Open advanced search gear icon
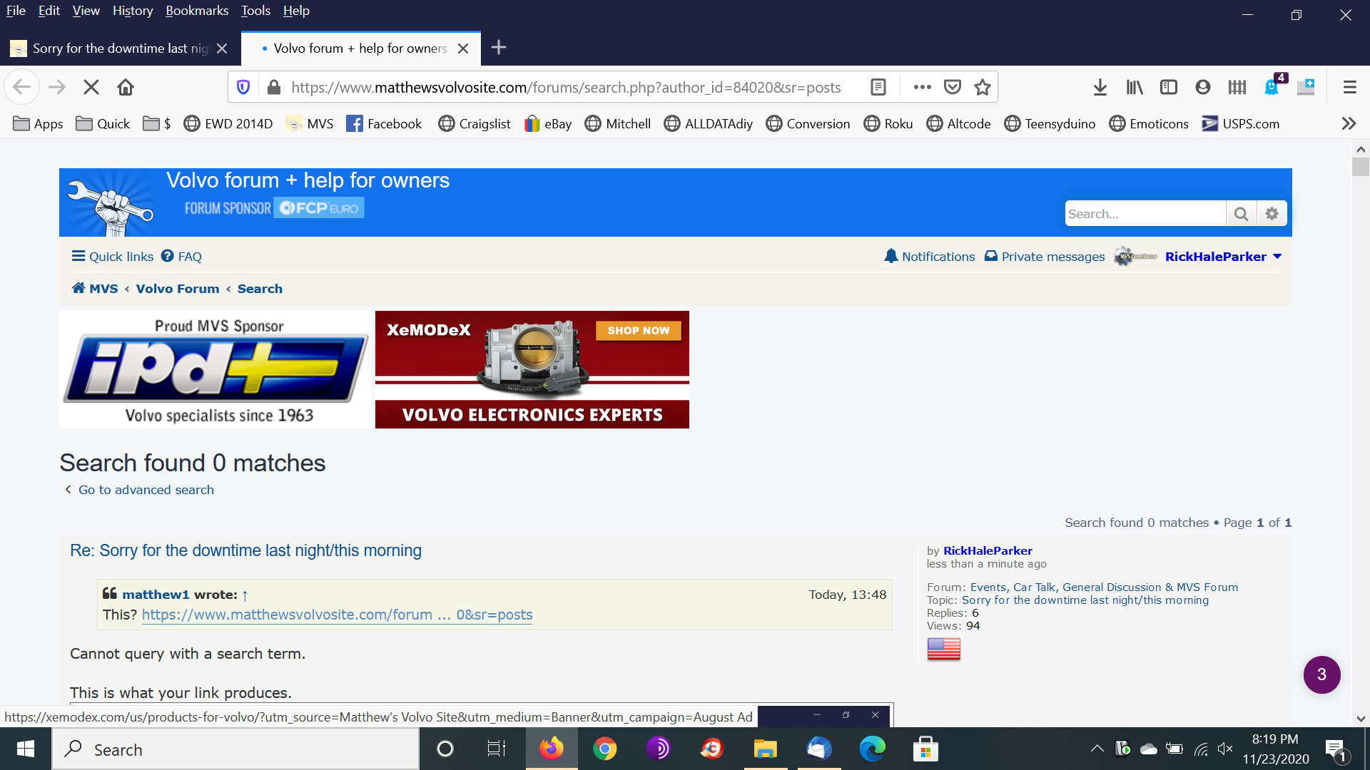The height and width of the screenshot is (770, 1370). [x=1272, y=214]
